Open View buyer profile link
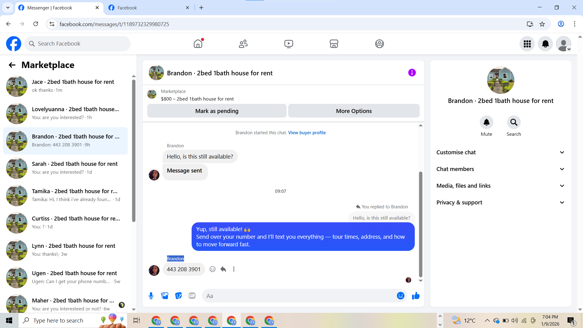The image size is (583, 328). [307, 133]
